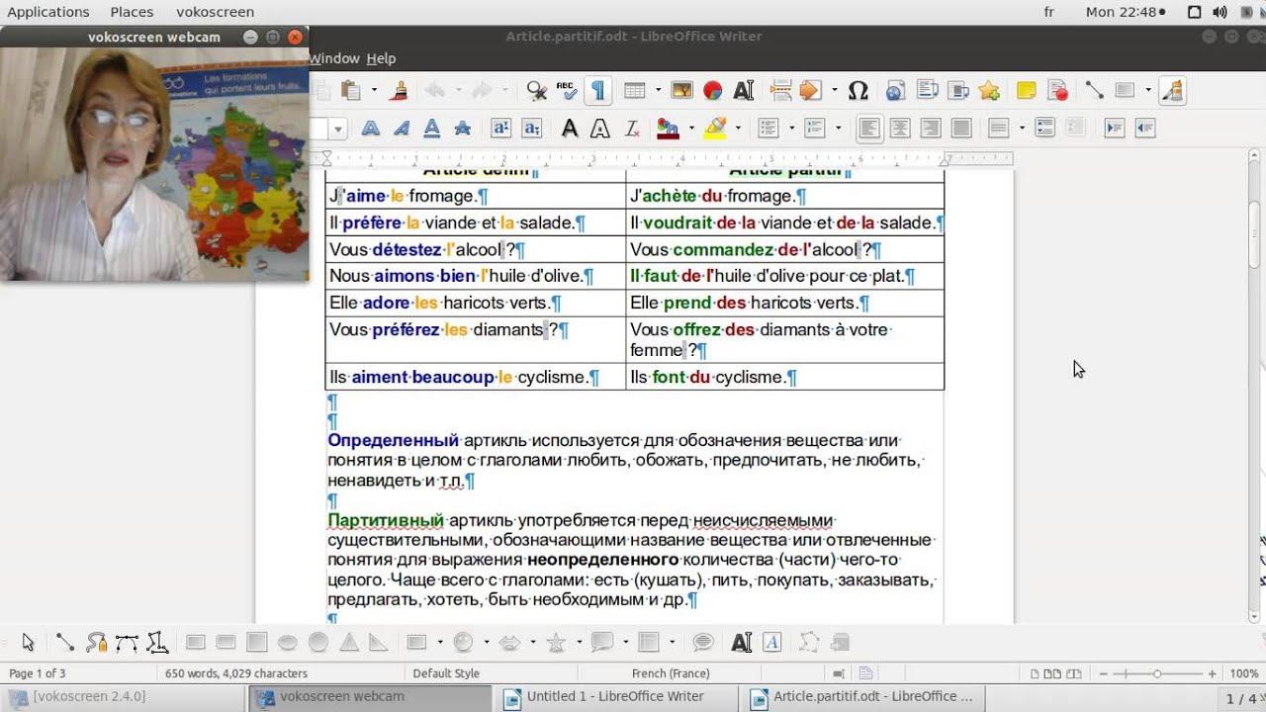Select the Insert Line icon in top toolbar
The width and height of the screenshot is (1266, 712).
pyautogui.click(x=1094, y=91)
